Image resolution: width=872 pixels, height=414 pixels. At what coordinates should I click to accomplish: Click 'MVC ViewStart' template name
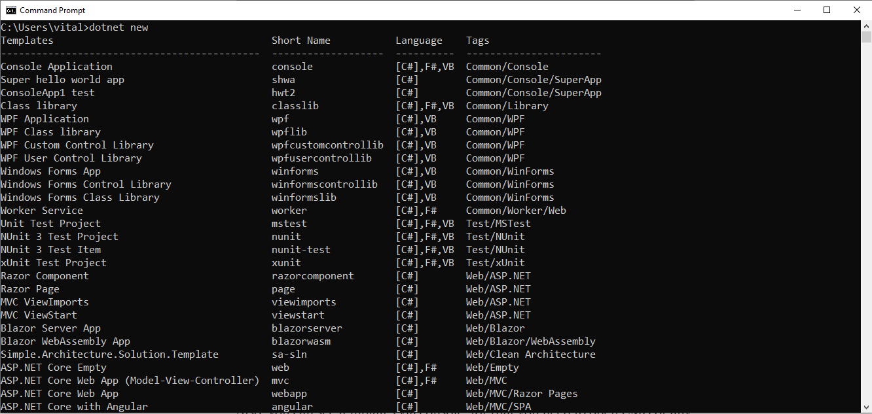(39, 315)
